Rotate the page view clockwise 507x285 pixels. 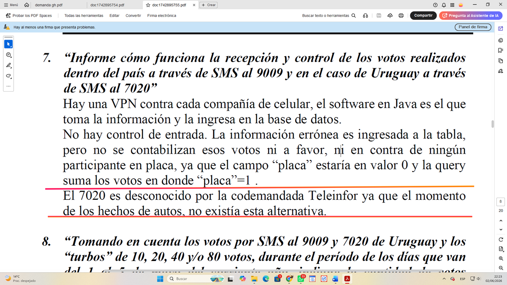pyautogui.click(x=501, y=239)
